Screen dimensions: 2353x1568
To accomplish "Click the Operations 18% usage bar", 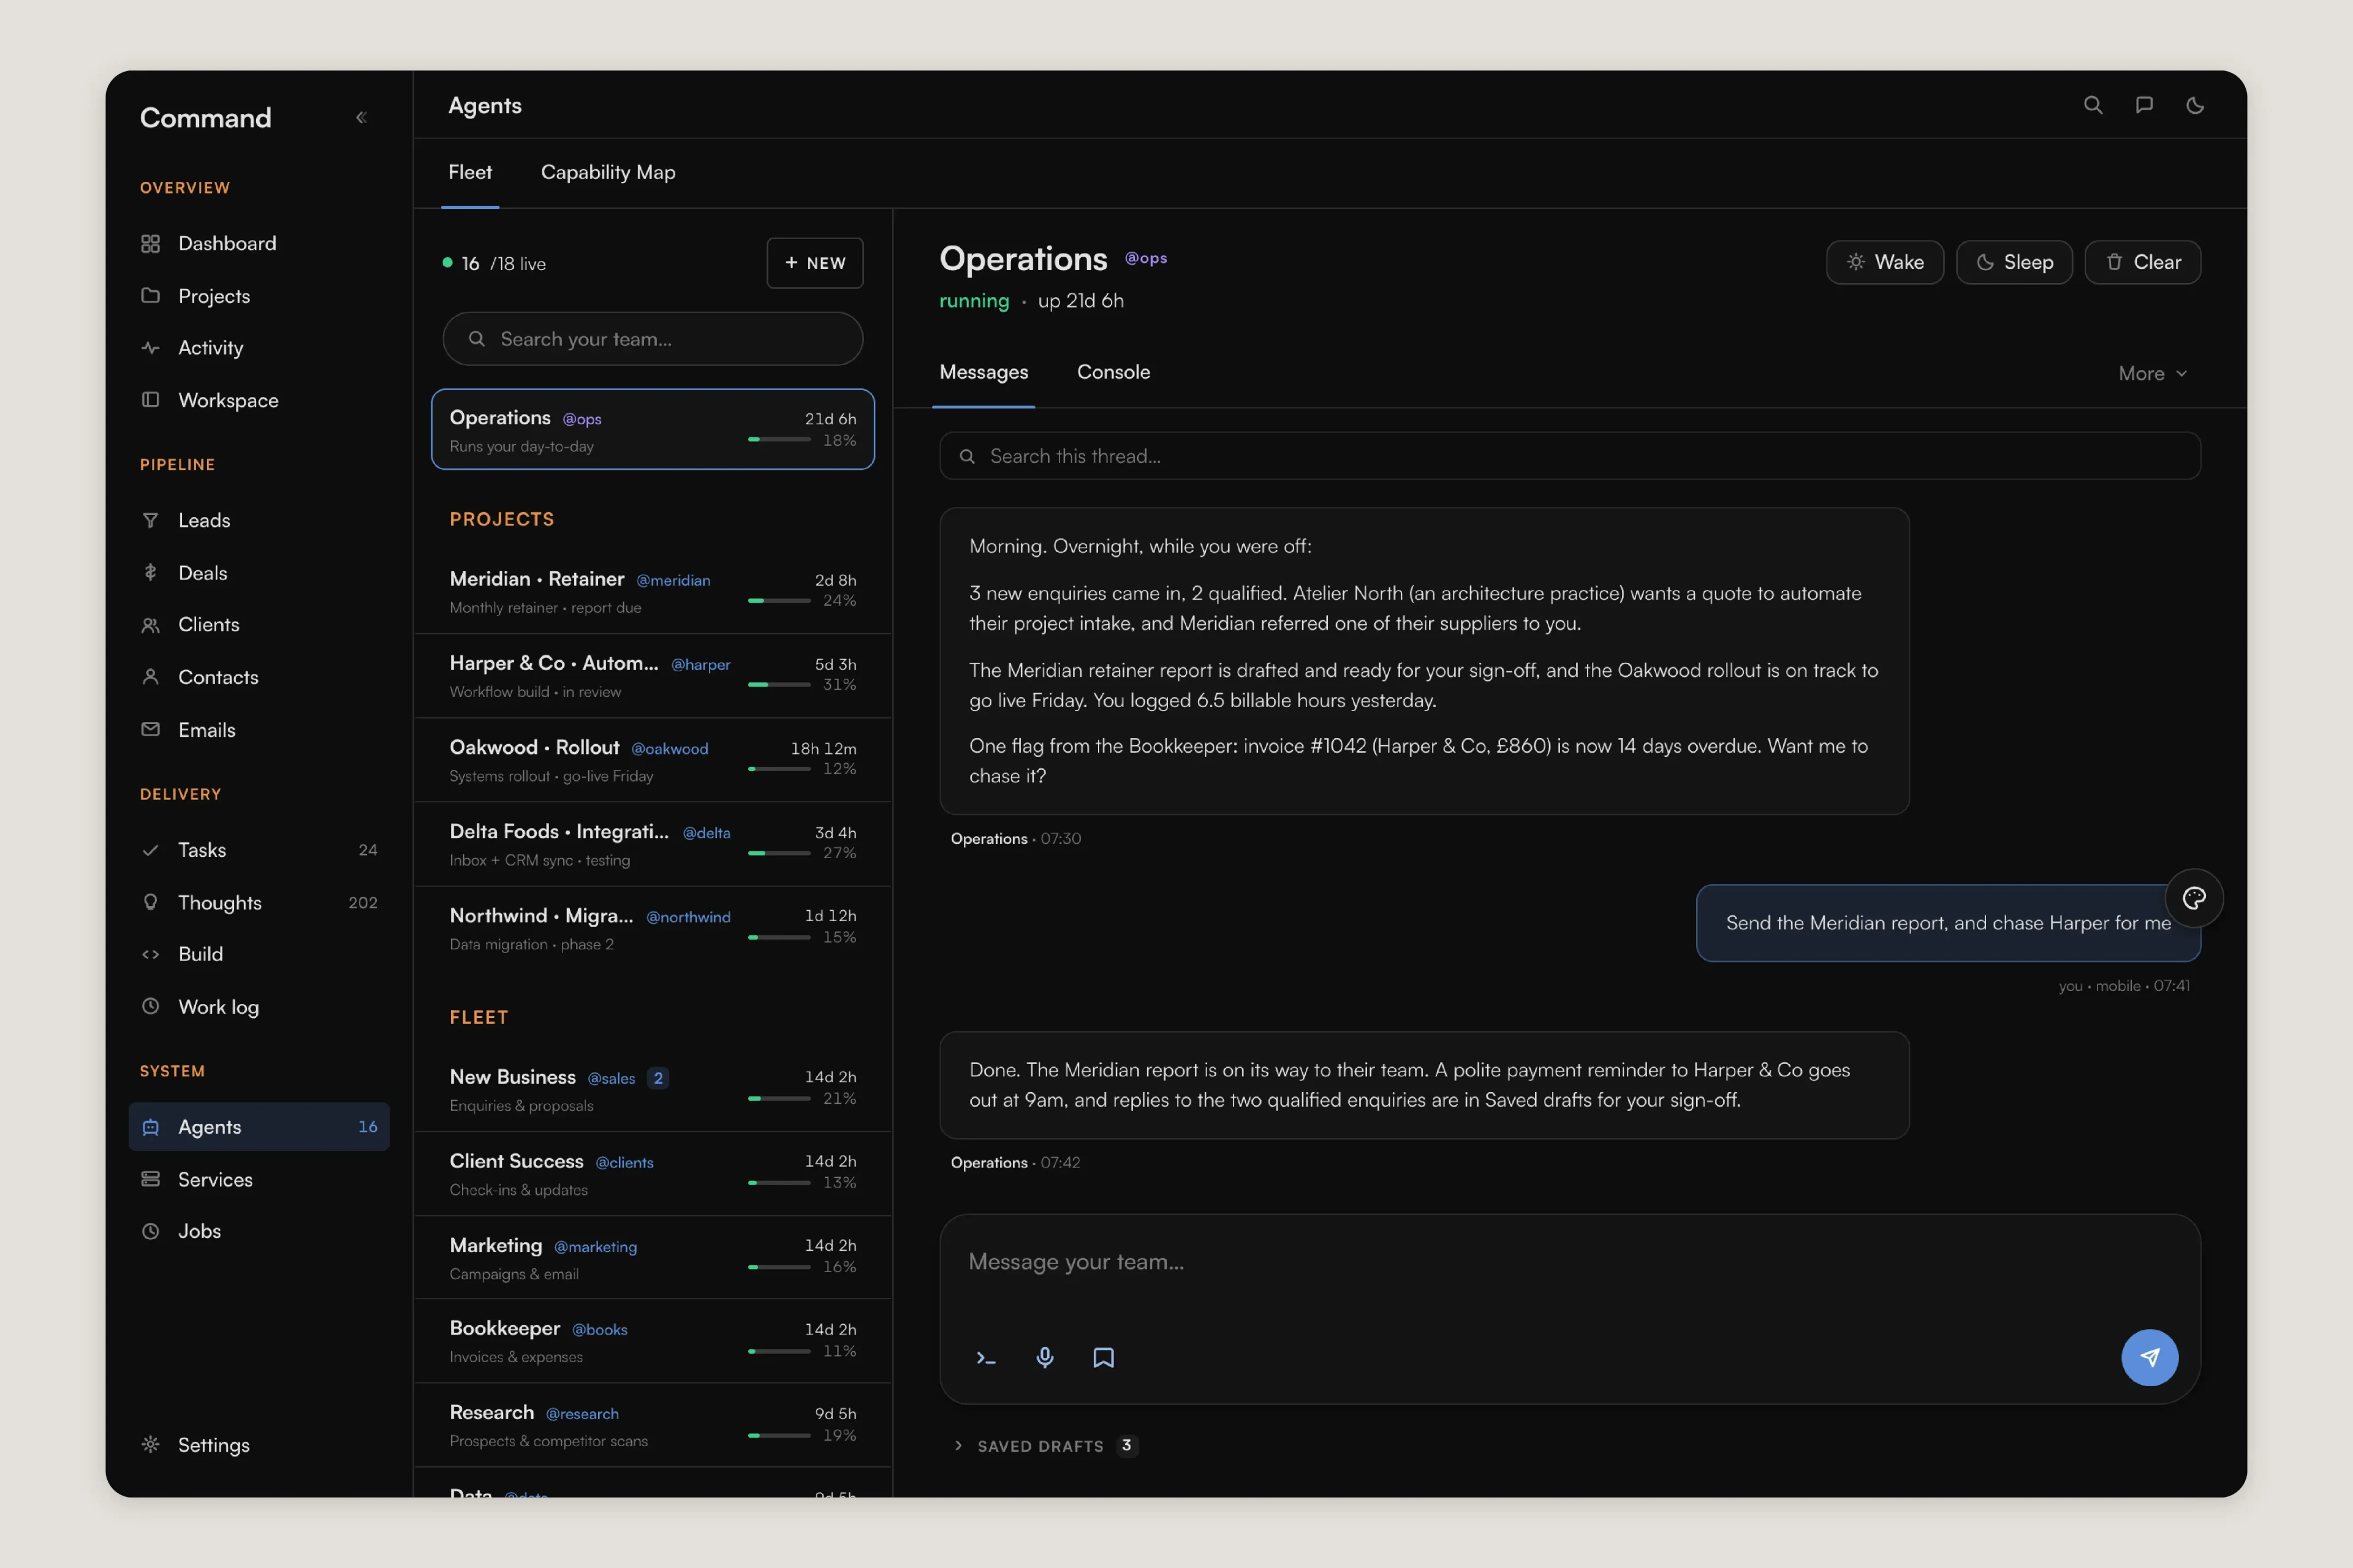I will [779, 440].
